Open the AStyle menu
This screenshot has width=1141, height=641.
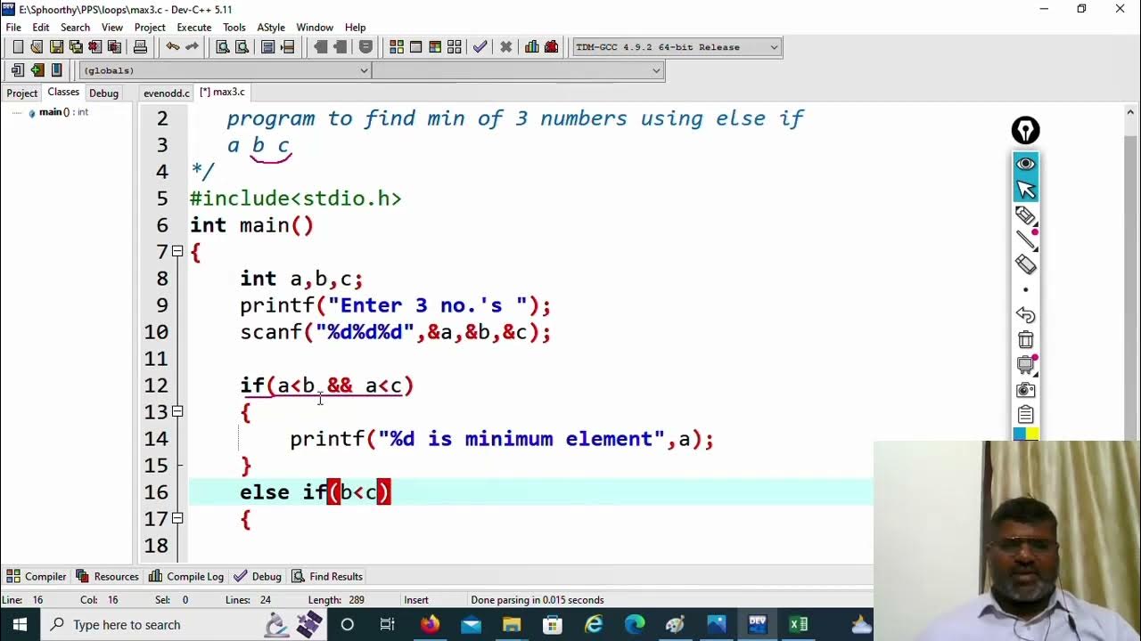point(271,28)
